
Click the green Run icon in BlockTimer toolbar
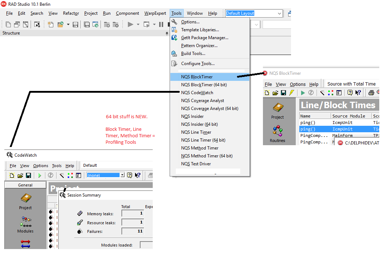pyautogui.click(x=303, y=93)
